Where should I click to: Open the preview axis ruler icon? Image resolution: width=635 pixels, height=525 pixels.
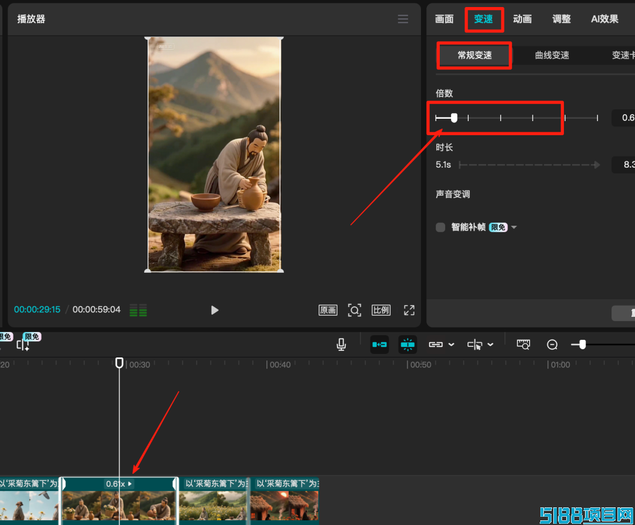523,345
